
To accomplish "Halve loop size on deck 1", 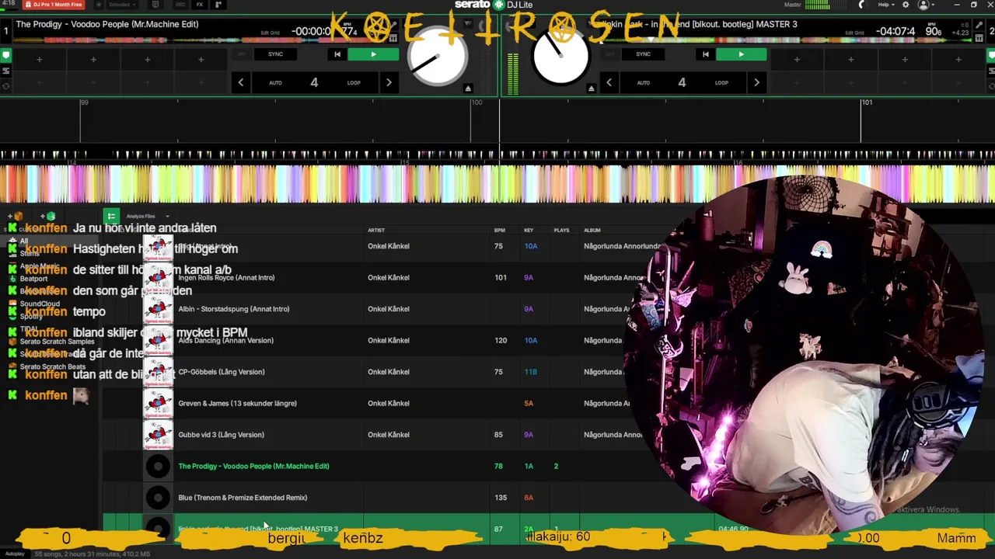I will tap(241, 82).
